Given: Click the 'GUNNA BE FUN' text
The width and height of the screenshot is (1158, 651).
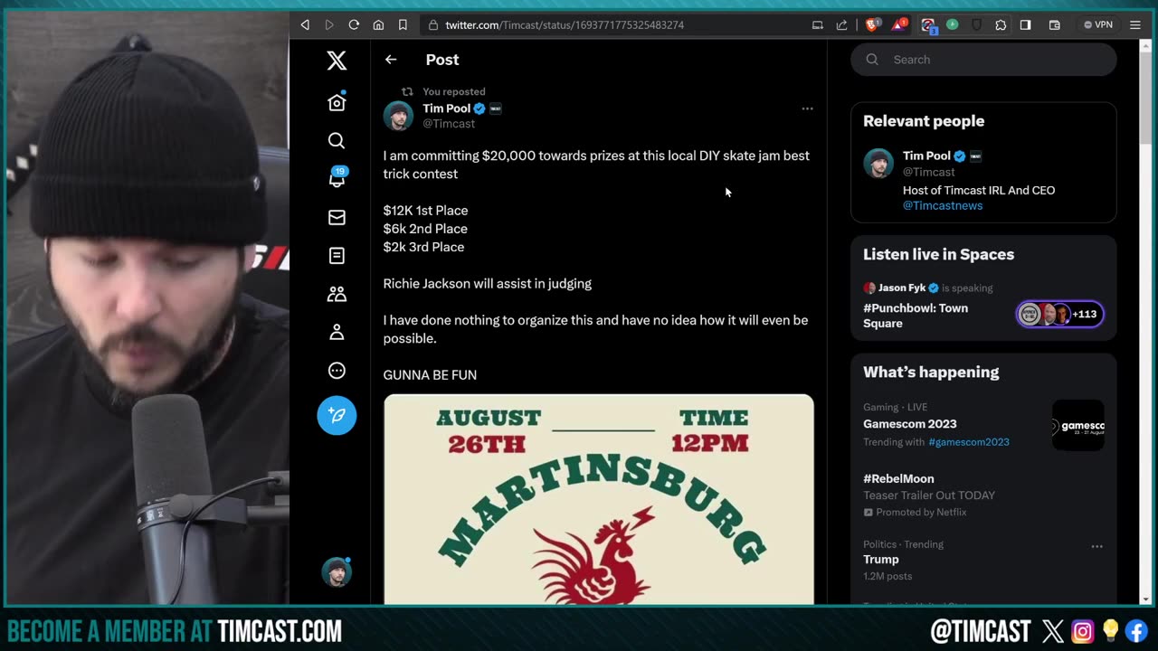Looking at the screenshot, I should (430, 375).
